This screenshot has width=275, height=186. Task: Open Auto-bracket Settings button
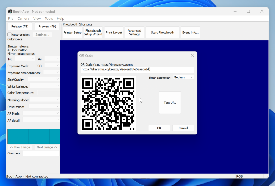pos(42,35)
